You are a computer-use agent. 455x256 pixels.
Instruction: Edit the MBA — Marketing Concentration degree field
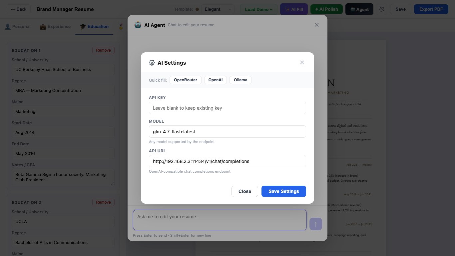click(x=63, y=91)
